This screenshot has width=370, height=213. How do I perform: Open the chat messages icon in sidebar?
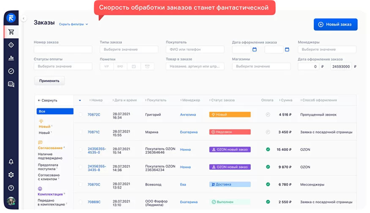pos(11,84)
